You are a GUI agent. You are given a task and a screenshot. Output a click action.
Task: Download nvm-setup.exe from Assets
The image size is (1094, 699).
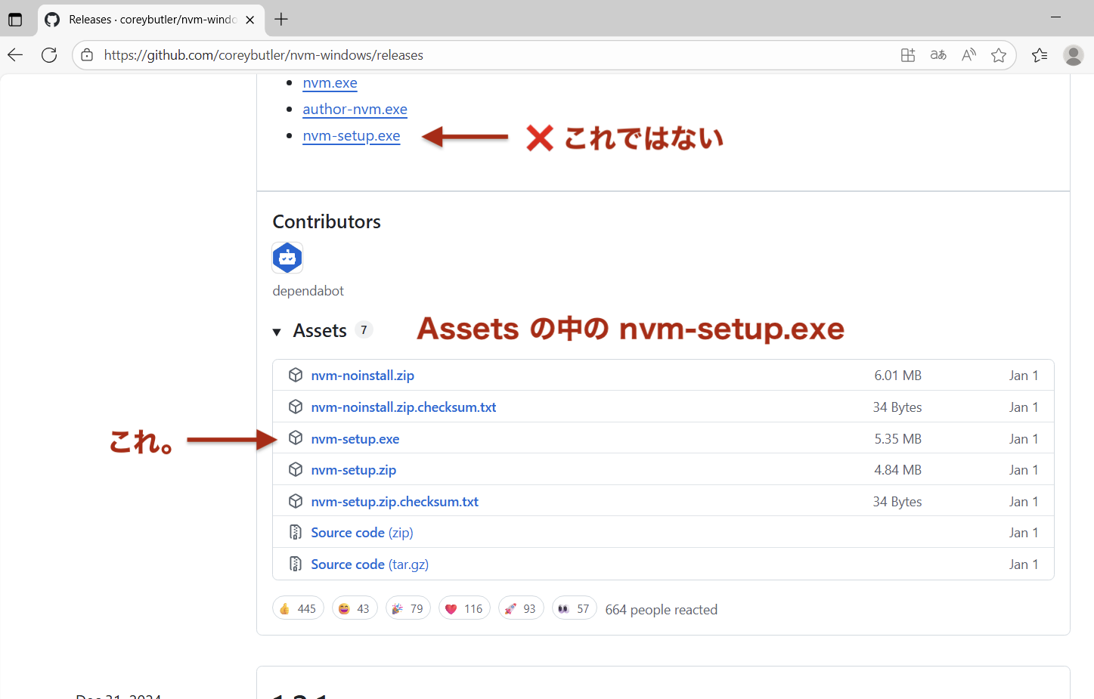pyautogui.click(x=355, y=439)
